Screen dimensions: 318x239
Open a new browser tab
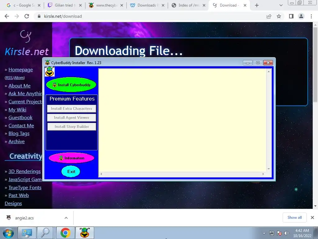pos(257,5)
